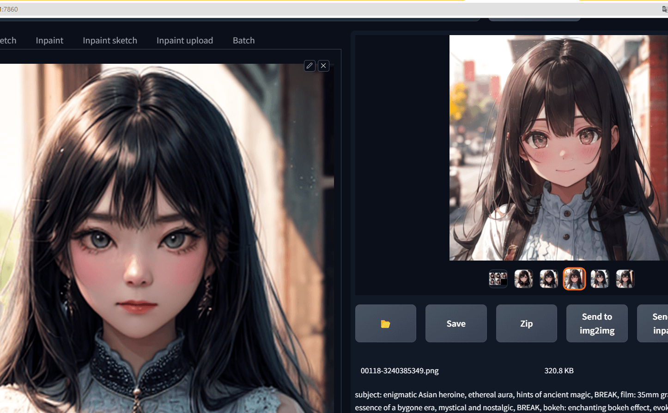Open the Batch tab

243,41
